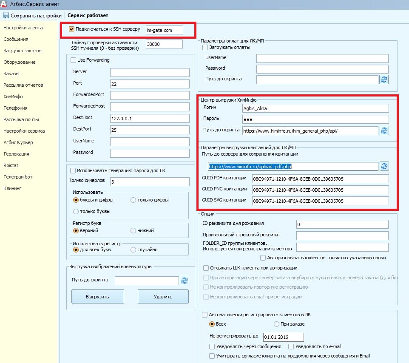The height and width of the screenshot is (363, 409).
Task: Uncheck Подключаться к SSH серверу checkbox
Action: pyautogui.click(x=71, y=29)
